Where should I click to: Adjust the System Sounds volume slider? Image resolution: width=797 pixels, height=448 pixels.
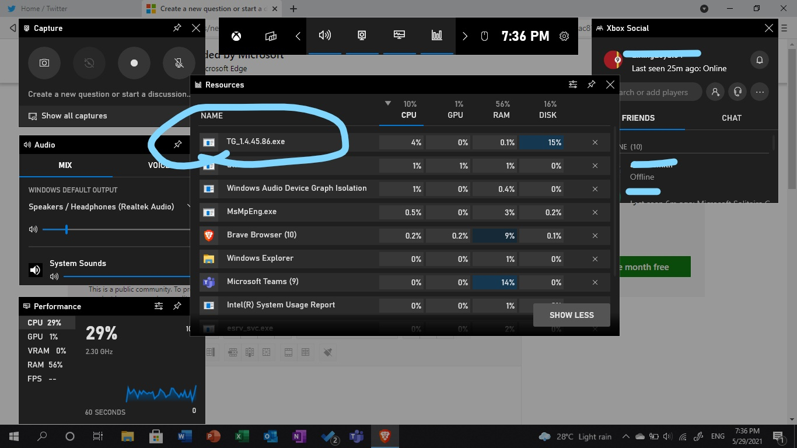[x=127, y=276]
